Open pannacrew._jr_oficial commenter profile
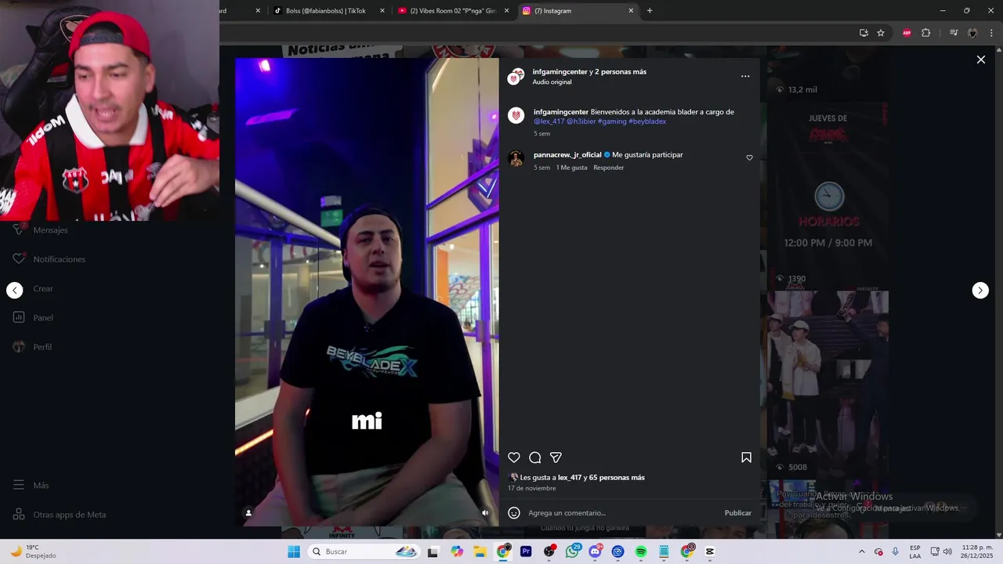The image size is (1003, 564). pos(567,155)
